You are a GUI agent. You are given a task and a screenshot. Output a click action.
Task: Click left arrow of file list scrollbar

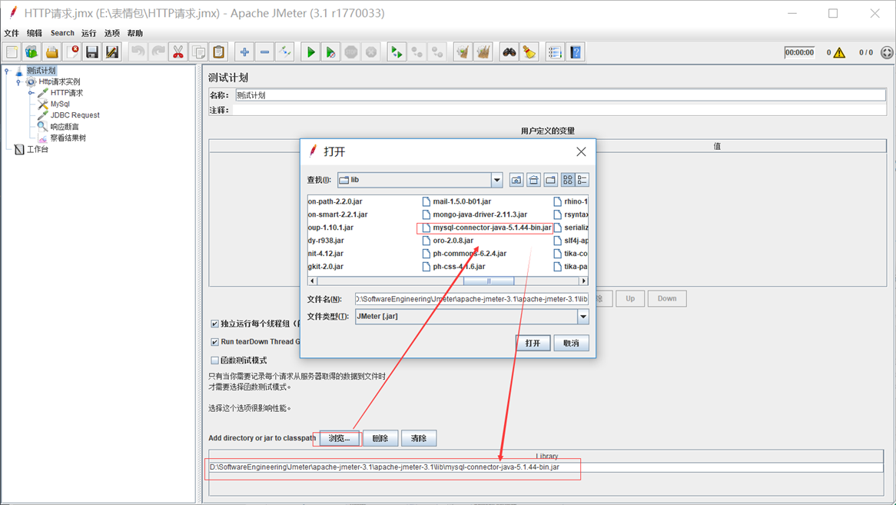click(x=312, y=281)
